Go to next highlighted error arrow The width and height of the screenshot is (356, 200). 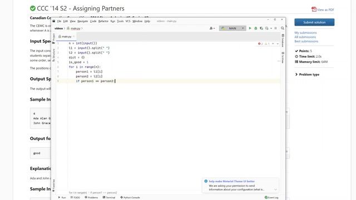[x=278, y=44]
